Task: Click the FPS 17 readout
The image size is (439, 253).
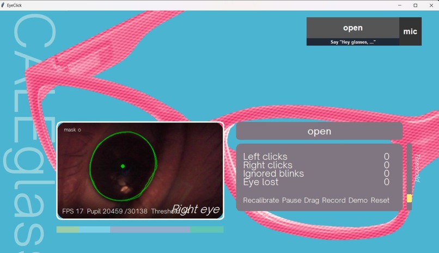Action: pyautogui.click(x=72, y=211)
